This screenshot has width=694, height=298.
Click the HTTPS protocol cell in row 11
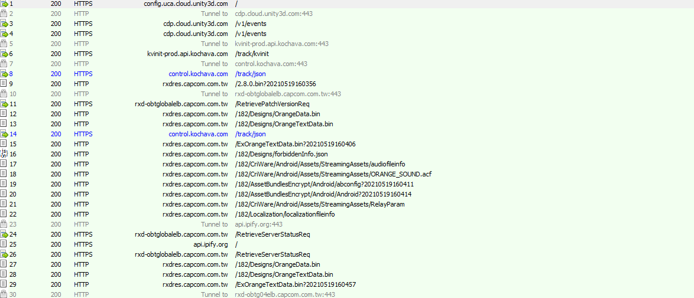click(83, 104)
